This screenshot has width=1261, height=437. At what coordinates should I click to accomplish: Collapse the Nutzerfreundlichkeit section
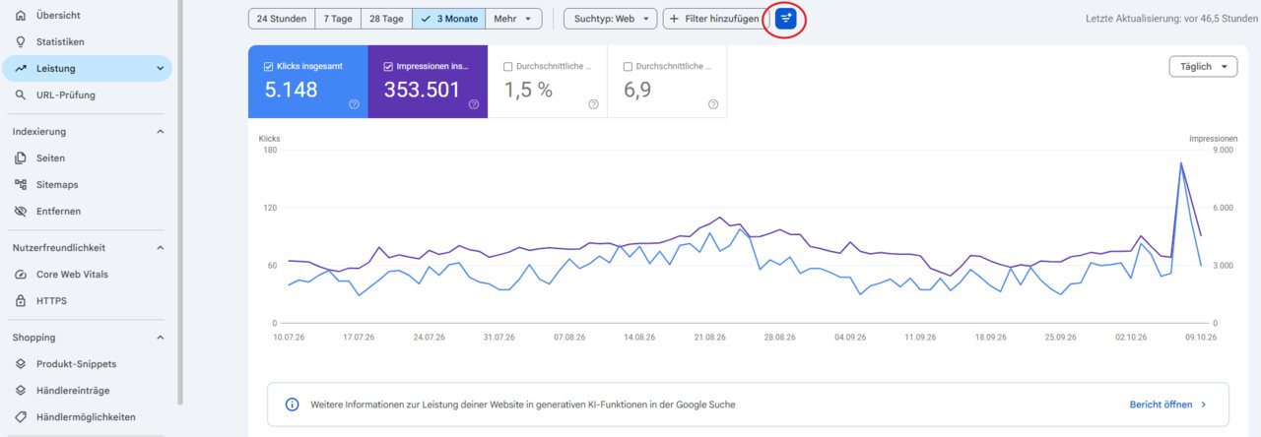161,248
